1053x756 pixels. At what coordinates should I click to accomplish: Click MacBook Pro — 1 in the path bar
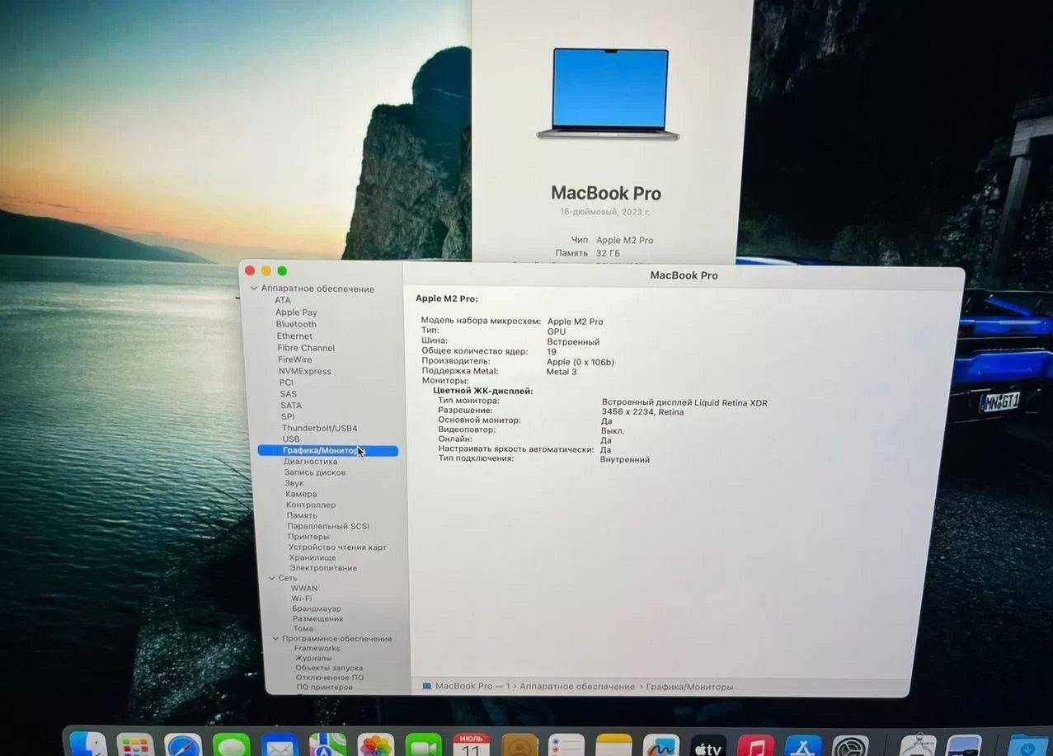466,686
